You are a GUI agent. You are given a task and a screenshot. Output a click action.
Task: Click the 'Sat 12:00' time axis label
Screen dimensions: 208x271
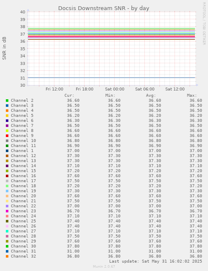[x=175, y=89]
